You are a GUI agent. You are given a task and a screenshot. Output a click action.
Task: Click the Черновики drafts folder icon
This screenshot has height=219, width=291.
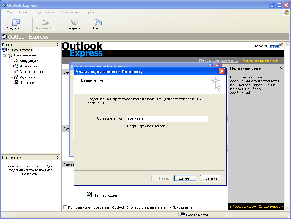pyautogui.click(x=16, y=83)
